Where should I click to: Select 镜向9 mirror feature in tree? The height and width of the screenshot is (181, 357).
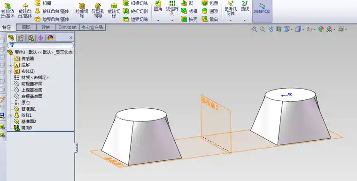(23, 128)
